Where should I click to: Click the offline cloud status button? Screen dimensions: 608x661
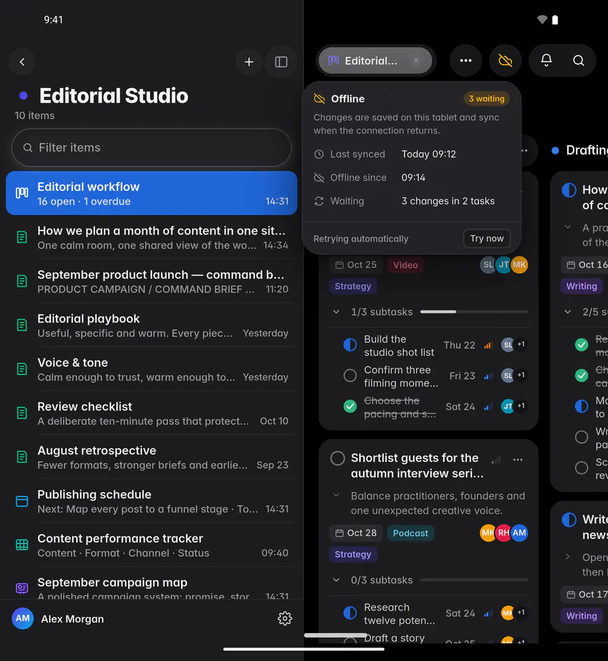click(x=505, y=61)
